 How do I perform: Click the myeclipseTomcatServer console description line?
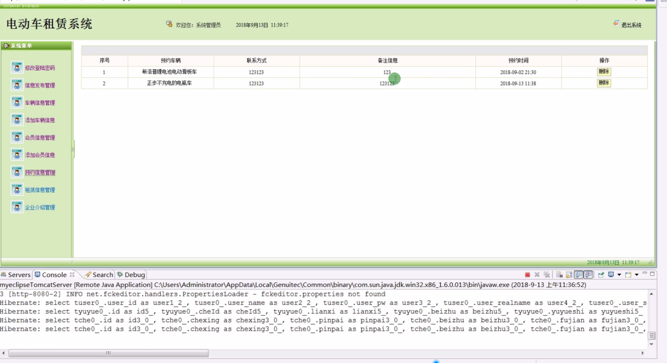tap(293, 285)
